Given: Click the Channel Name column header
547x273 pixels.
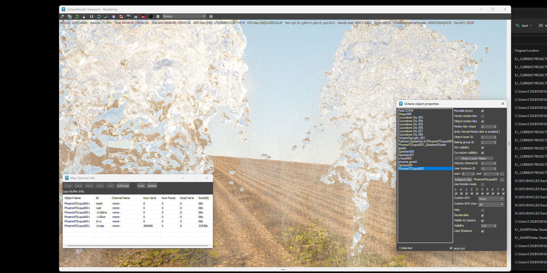Looking at the screenshot, I should (126, 198).
